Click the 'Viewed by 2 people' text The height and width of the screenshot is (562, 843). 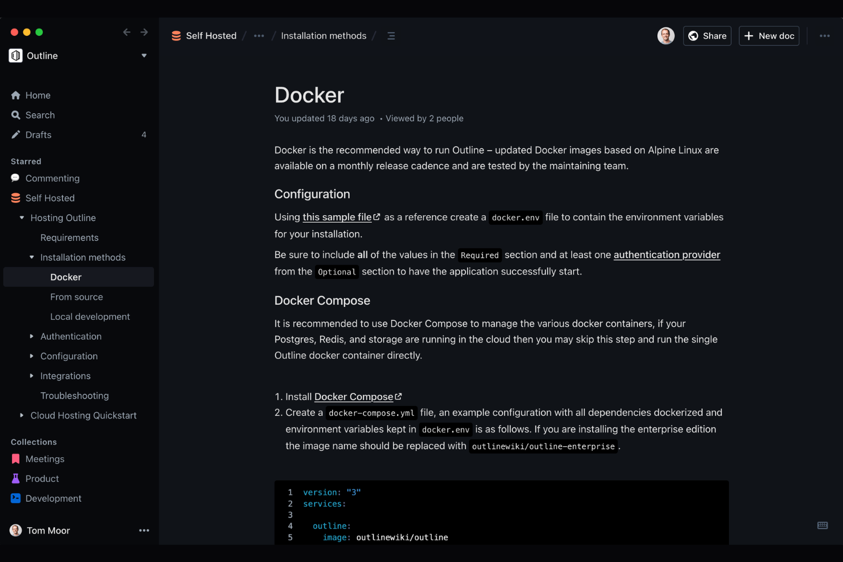click(424, 118)
